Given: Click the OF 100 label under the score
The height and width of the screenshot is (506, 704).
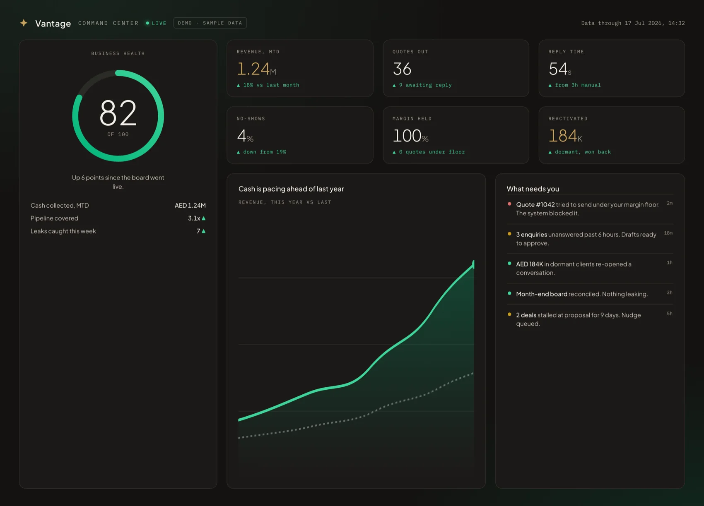Looking at the screenshot, I should click(x=118, y=134).
